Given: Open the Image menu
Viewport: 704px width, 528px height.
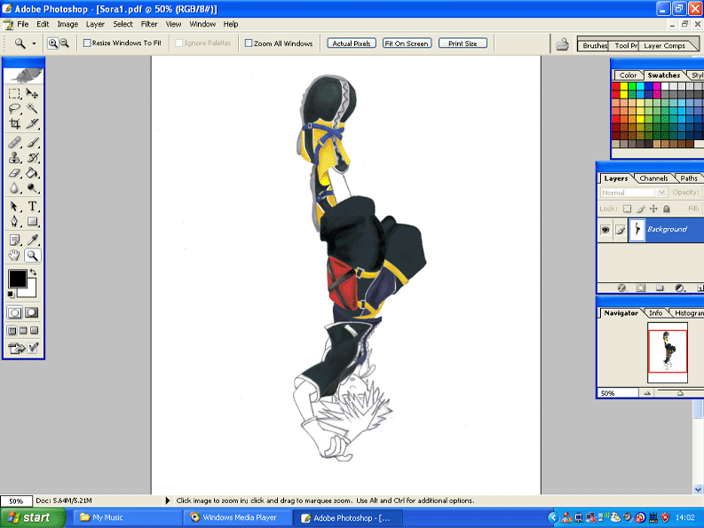Looking at the screenshot, I should 67,24.
